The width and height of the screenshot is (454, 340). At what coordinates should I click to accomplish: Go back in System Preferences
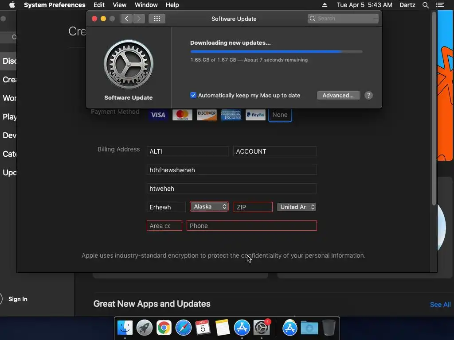coord(126,19)
